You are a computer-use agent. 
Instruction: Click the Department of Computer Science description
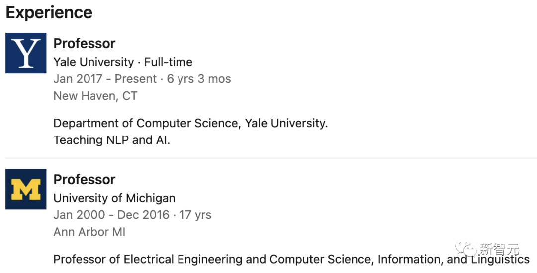(x=190, y=123)
